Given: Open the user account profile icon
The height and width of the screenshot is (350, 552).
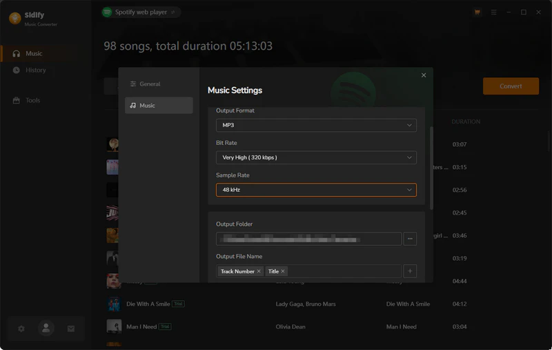Looking at the screenshot, I should click(46, 329).
